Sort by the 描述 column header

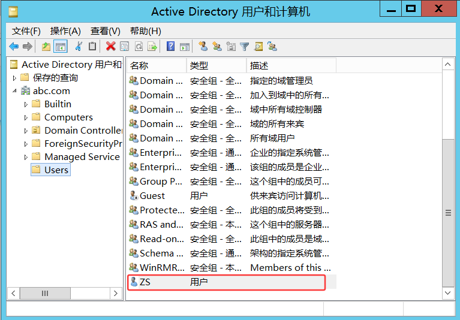[291, 65]
